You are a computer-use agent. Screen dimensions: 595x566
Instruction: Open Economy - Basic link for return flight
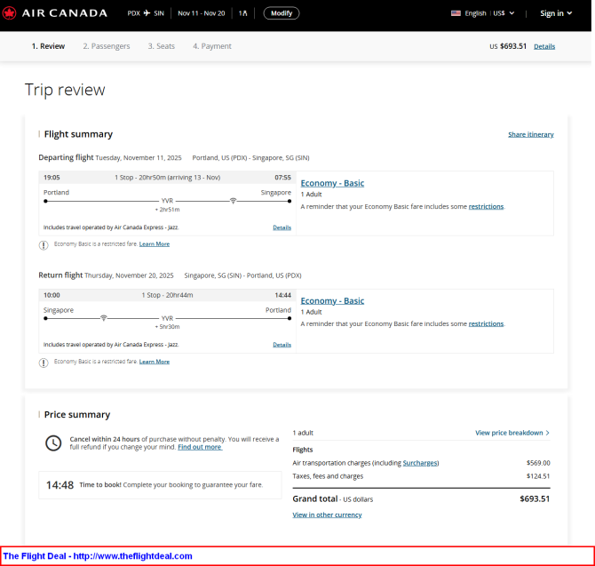pyautogui.click(x=332, y=300)
